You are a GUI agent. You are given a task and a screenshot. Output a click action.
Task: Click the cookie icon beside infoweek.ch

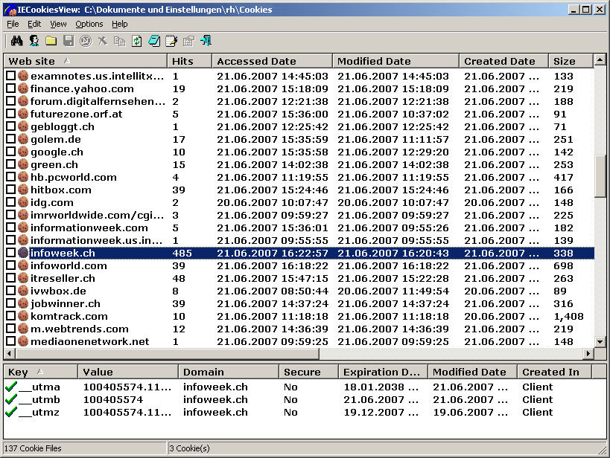coord(23,253)
